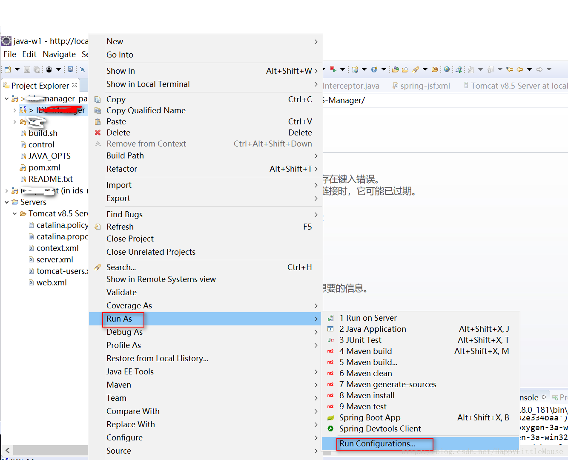Screen dimensions: 568x460
Task: Click the New wizard toolbar icon
Action: point(8,69)
